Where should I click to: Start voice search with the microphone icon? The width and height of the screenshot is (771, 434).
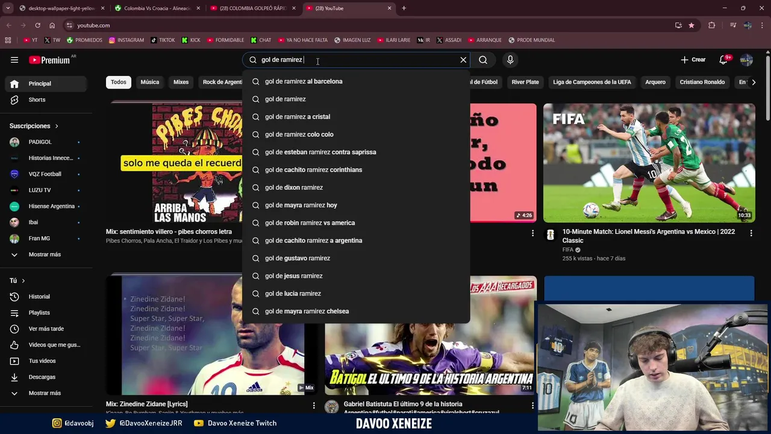pyautogui.click(x=510, y=60)
